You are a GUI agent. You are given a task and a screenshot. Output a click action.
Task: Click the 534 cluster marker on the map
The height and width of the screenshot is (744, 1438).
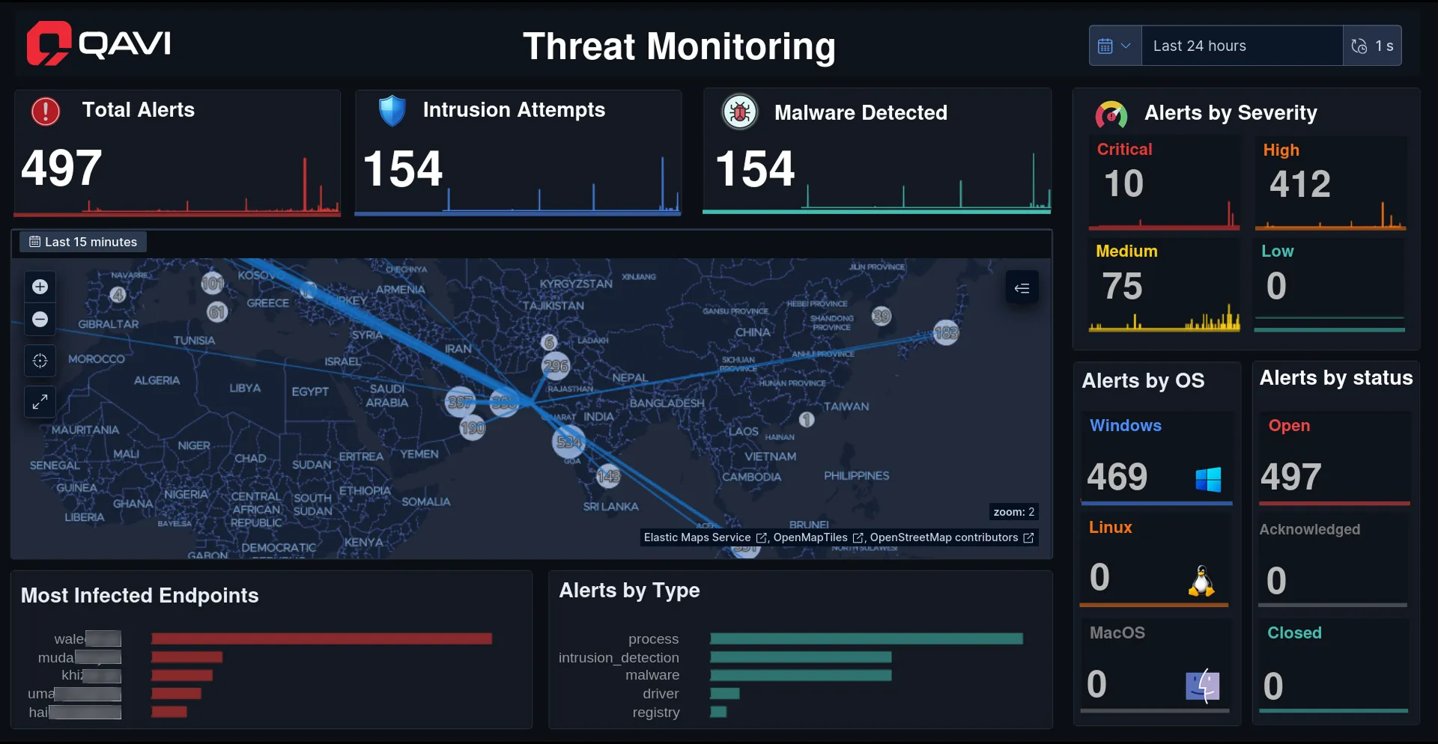tap(570, 443)
